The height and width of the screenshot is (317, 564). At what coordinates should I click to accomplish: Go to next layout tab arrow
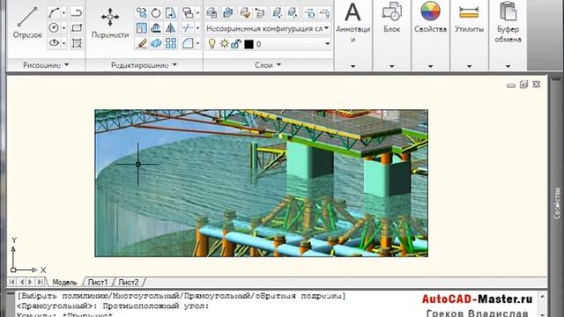point(31,282)
